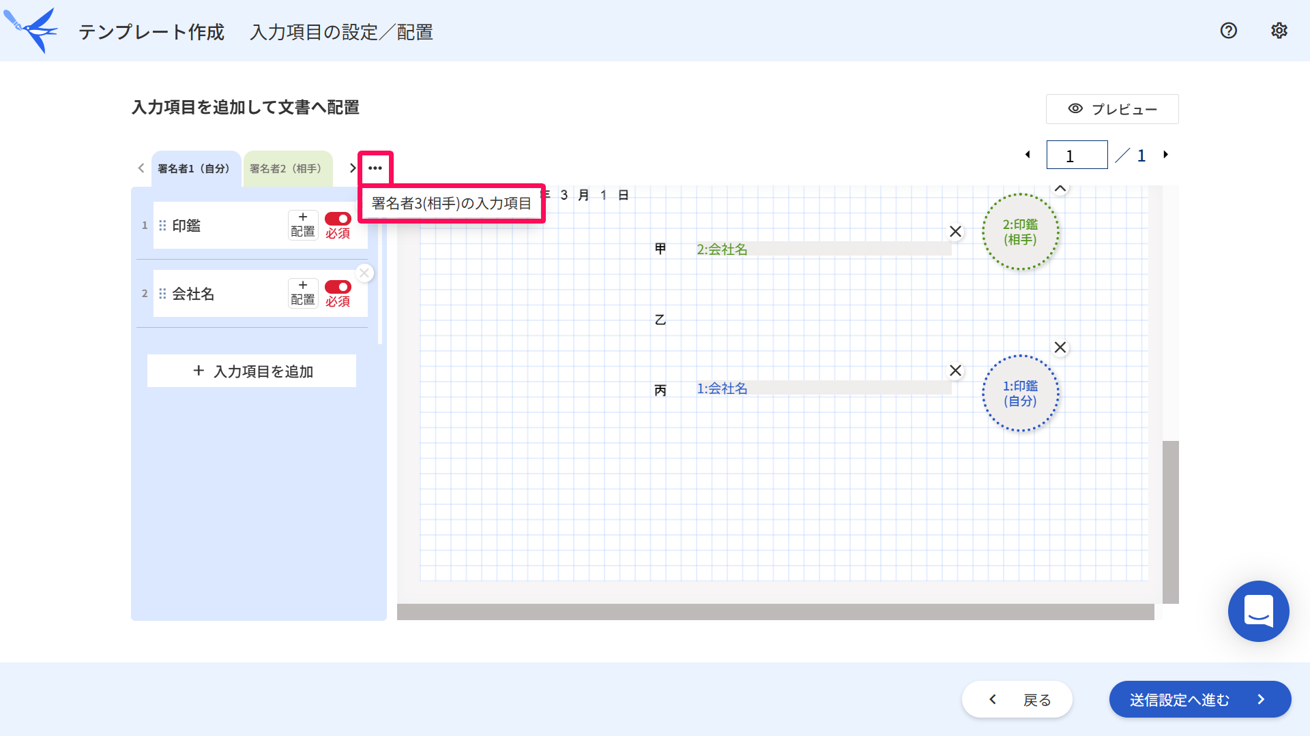1310x736 pixels.
Task: Remove the 1:会社名 field from document
Action: point(955,371)
